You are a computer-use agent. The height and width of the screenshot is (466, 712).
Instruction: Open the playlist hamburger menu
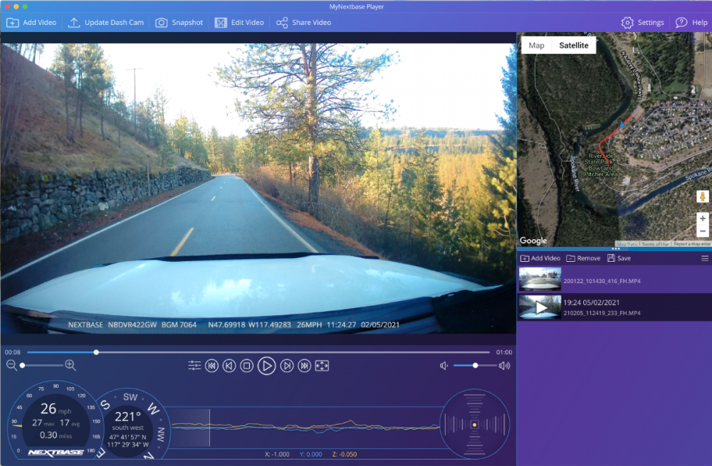coord(705,258)
